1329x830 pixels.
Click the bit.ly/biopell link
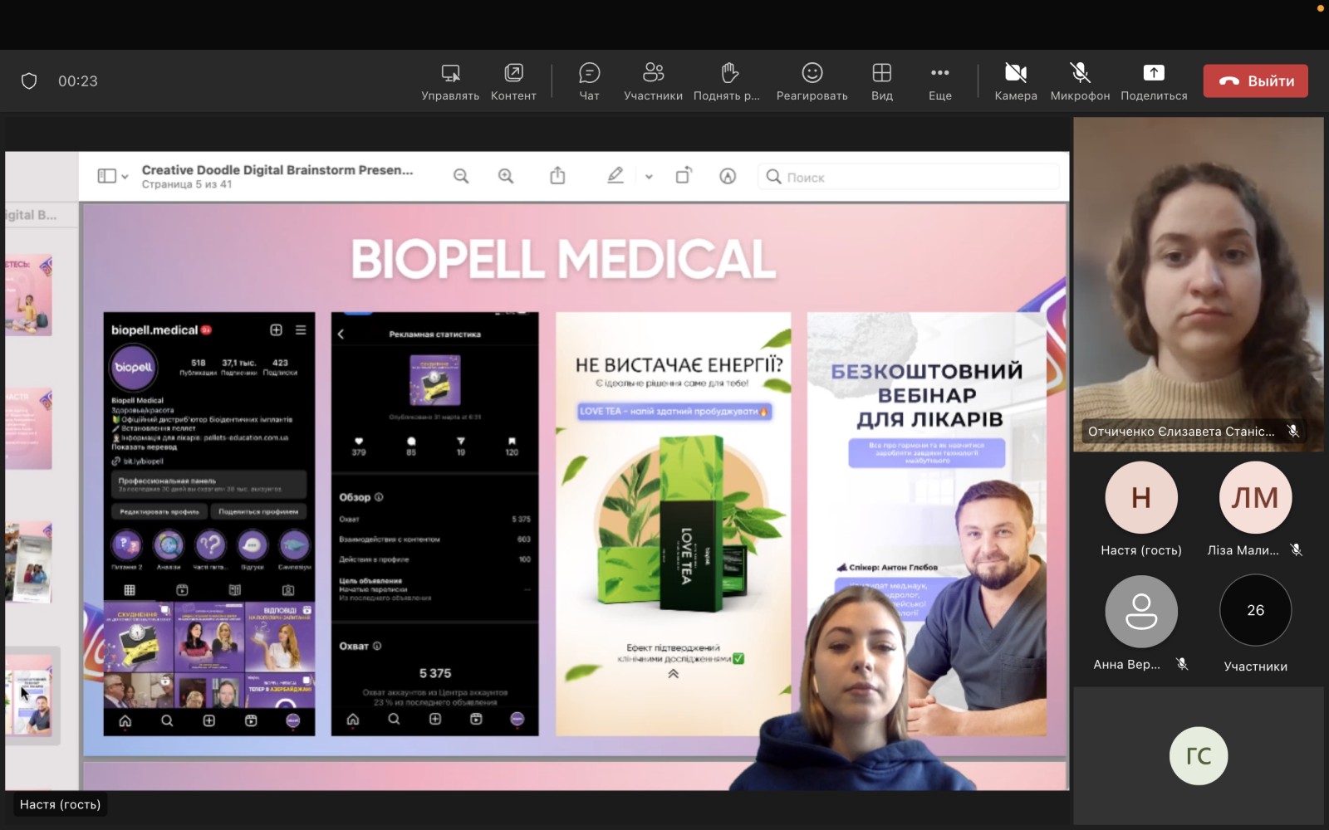(x=143, y=461)
